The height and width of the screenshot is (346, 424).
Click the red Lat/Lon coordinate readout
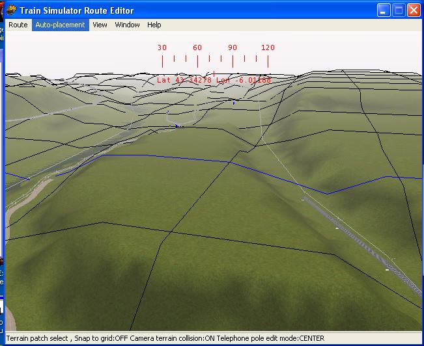tap(214, 80)
